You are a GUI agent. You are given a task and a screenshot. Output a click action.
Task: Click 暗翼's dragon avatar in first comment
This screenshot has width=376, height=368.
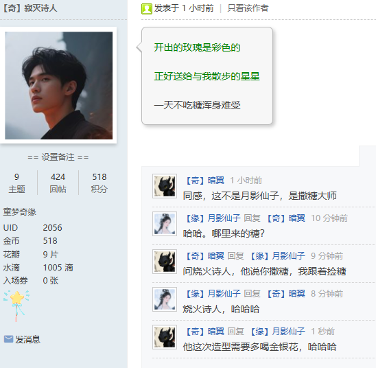coord(165,186)
